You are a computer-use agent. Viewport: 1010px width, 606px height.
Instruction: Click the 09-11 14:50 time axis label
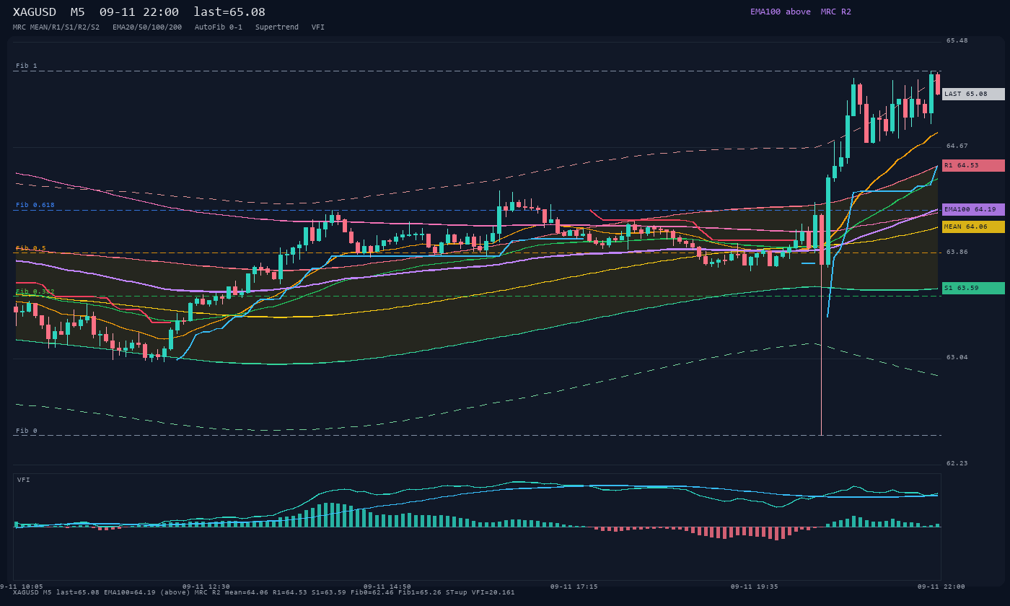coord(387,587)
